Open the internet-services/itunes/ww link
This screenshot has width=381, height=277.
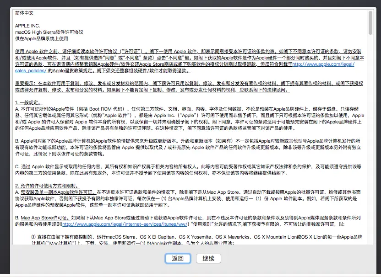[x=125, y=224]
